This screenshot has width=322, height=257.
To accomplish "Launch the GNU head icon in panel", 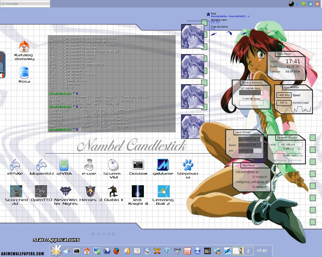I will tap(177, 251).
